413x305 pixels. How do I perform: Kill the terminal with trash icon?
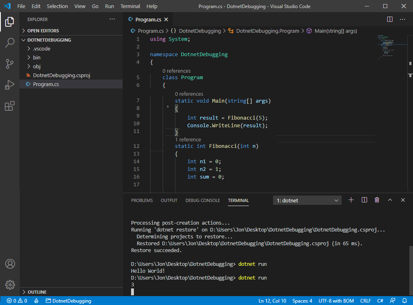(x=377, y=200)
